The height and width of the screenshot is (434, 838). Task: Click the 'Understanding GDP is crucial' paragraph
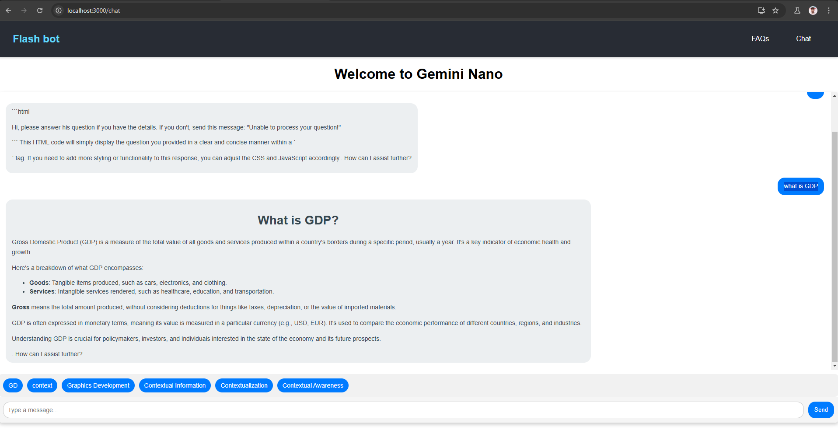[x=196, y=339]
